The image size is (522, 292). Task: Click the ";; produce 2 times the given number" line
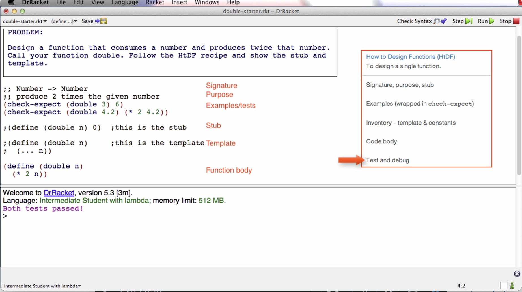pyautogui.click(x=81, y=97)
